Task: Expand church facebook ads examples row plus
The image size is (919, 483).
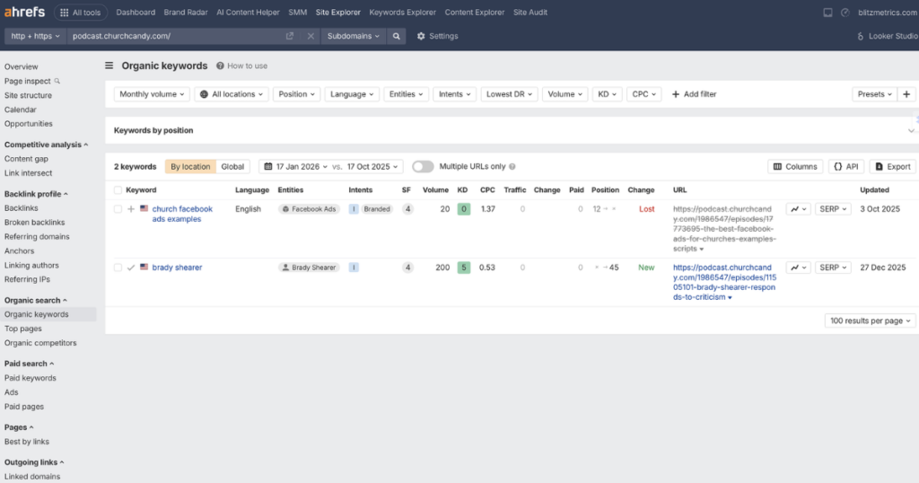Action: coord(131,208)
